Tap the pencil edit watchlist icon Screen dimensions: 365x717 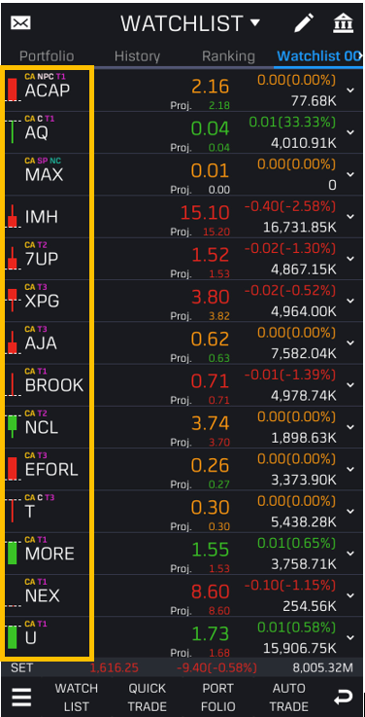point(304,23)
